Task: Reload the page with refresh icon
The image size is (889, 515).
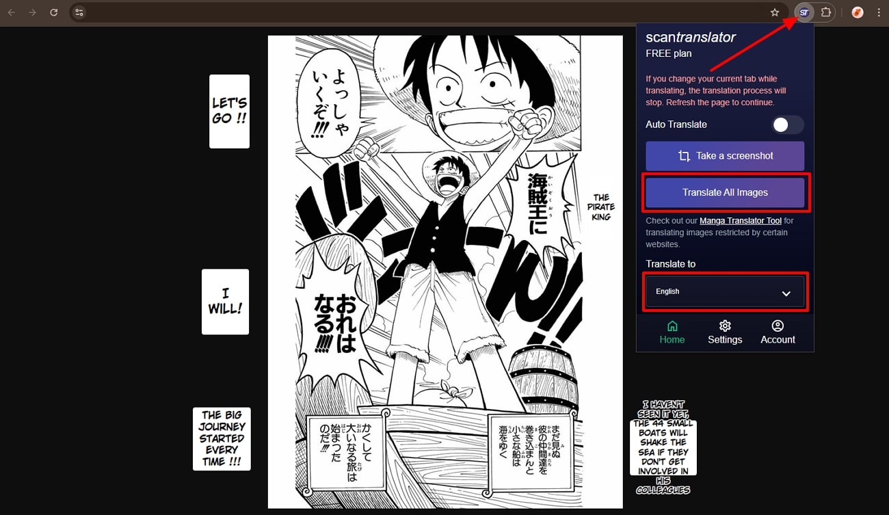Action: point(53,12)
